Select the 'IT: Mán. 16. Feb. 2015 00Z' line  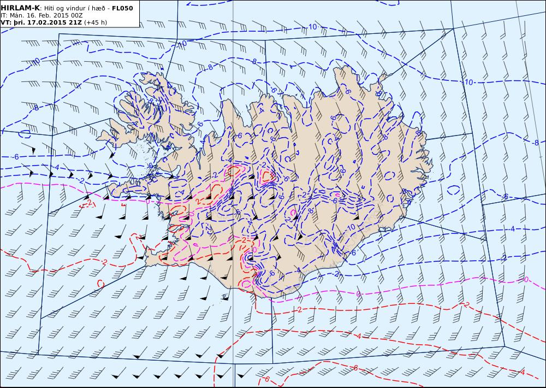[x=41, y=15]
